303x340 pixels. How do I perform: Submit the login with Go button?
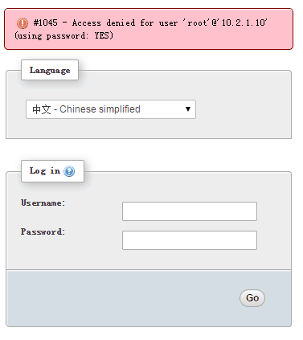point(252,298)
